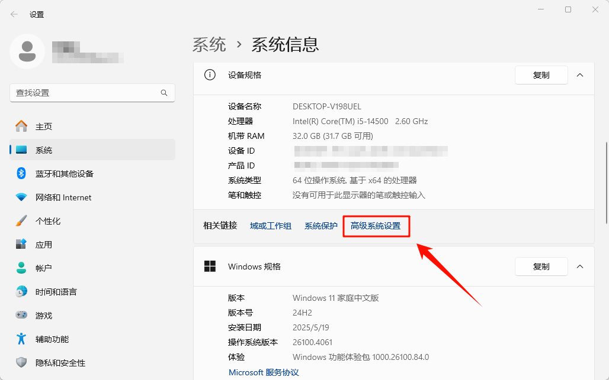
Task: Open Accounts (帐户) person icon
Action: pos(21,268)
